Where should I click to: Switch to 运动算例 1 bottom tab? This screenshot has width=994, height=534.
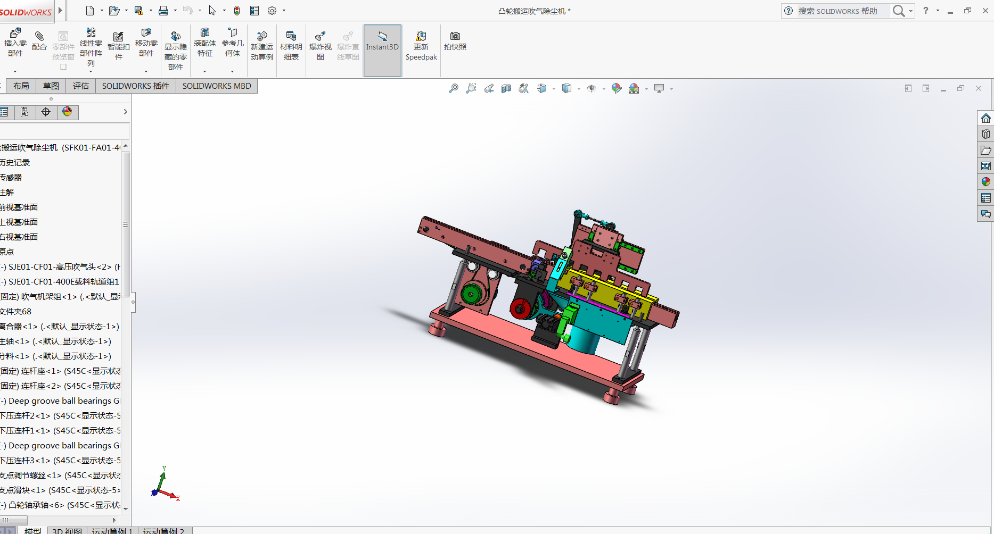[112, 531]
